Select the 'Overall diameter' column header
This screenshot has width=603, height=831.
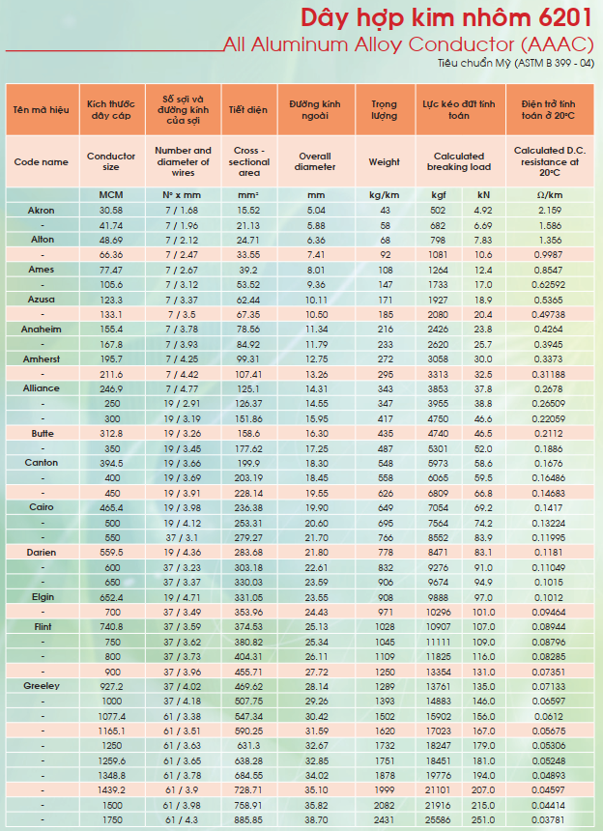(315, 161)
